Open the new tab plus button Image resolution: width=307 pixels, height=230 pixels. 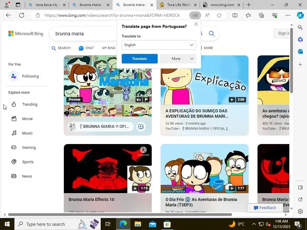249,5
